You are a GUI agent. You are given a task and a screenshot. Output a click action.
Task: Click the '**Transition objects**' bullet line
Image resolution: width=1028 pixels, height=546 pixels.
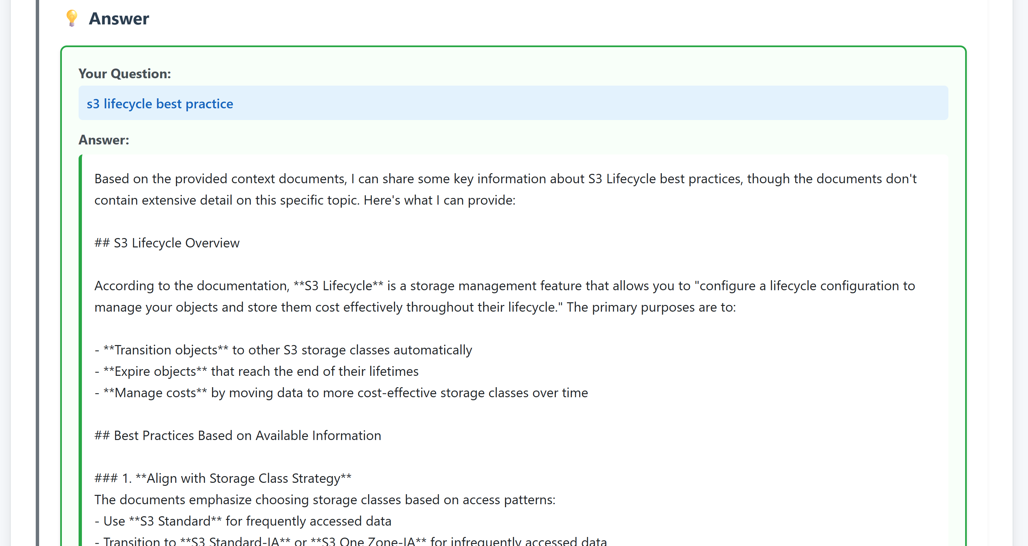click(x=283, y=350)
